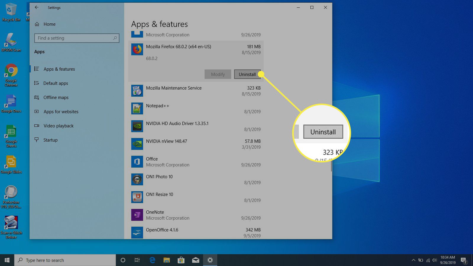Click Uninstall button for Mozilla Firefox
Viewport: 473px width, 266px height.
click(247, 74)
